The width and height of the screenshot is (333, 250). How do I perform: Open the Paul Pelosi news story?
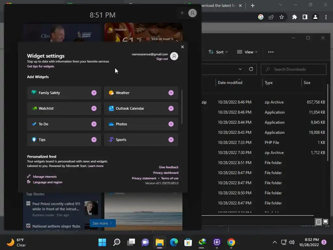(x=56, y=206)
